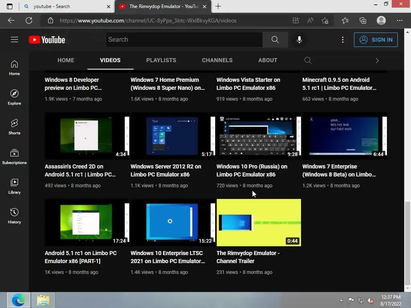
Task: Add page to favorites star-plus icon
Action: [x=325, y=20]
